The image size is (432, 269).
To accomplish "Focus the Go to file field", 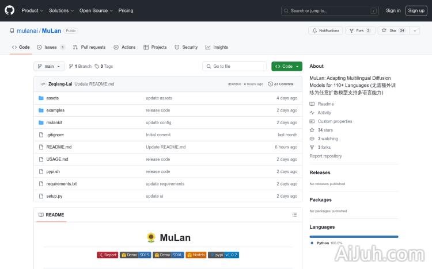I will [x=234, y=67].
